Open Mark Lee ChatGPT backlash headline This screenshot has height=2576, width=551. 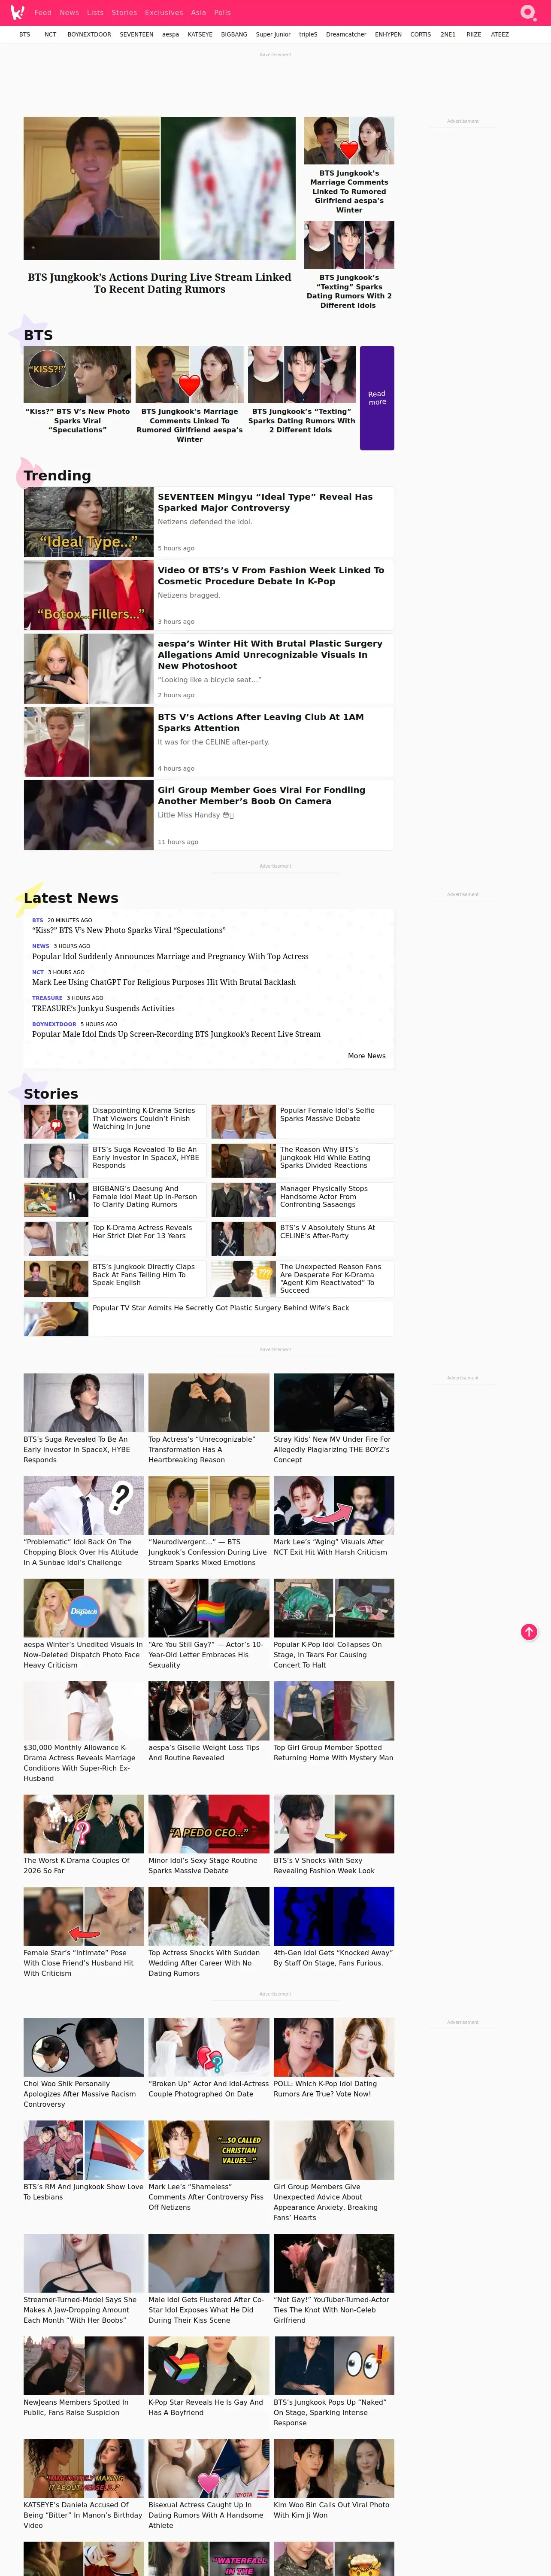click(164, 982)
